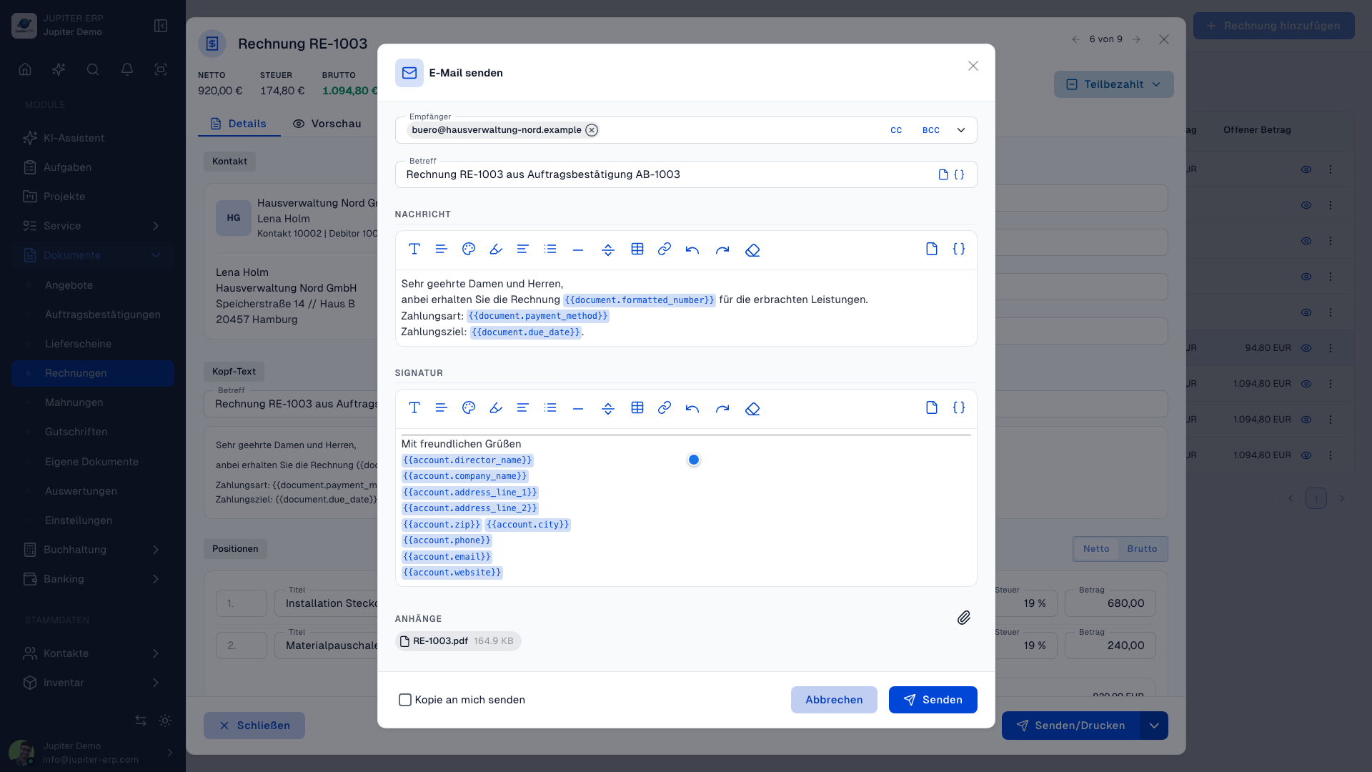The height and width of the screenshot is (772, 1372).
Task: Click the text color palette icon in Nachricht toolbar
Action: [469, 249]
